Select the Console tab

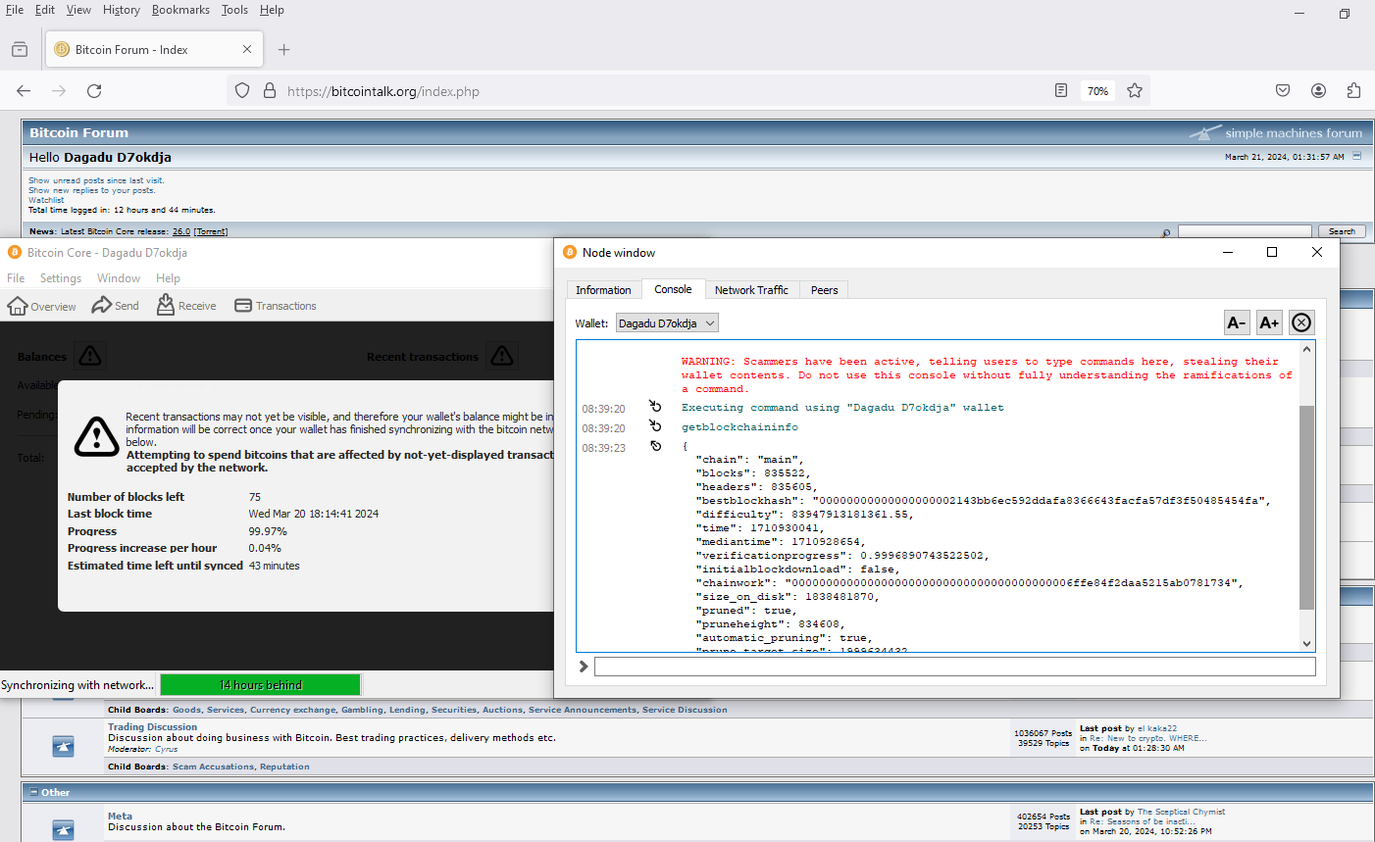[673, 289]
